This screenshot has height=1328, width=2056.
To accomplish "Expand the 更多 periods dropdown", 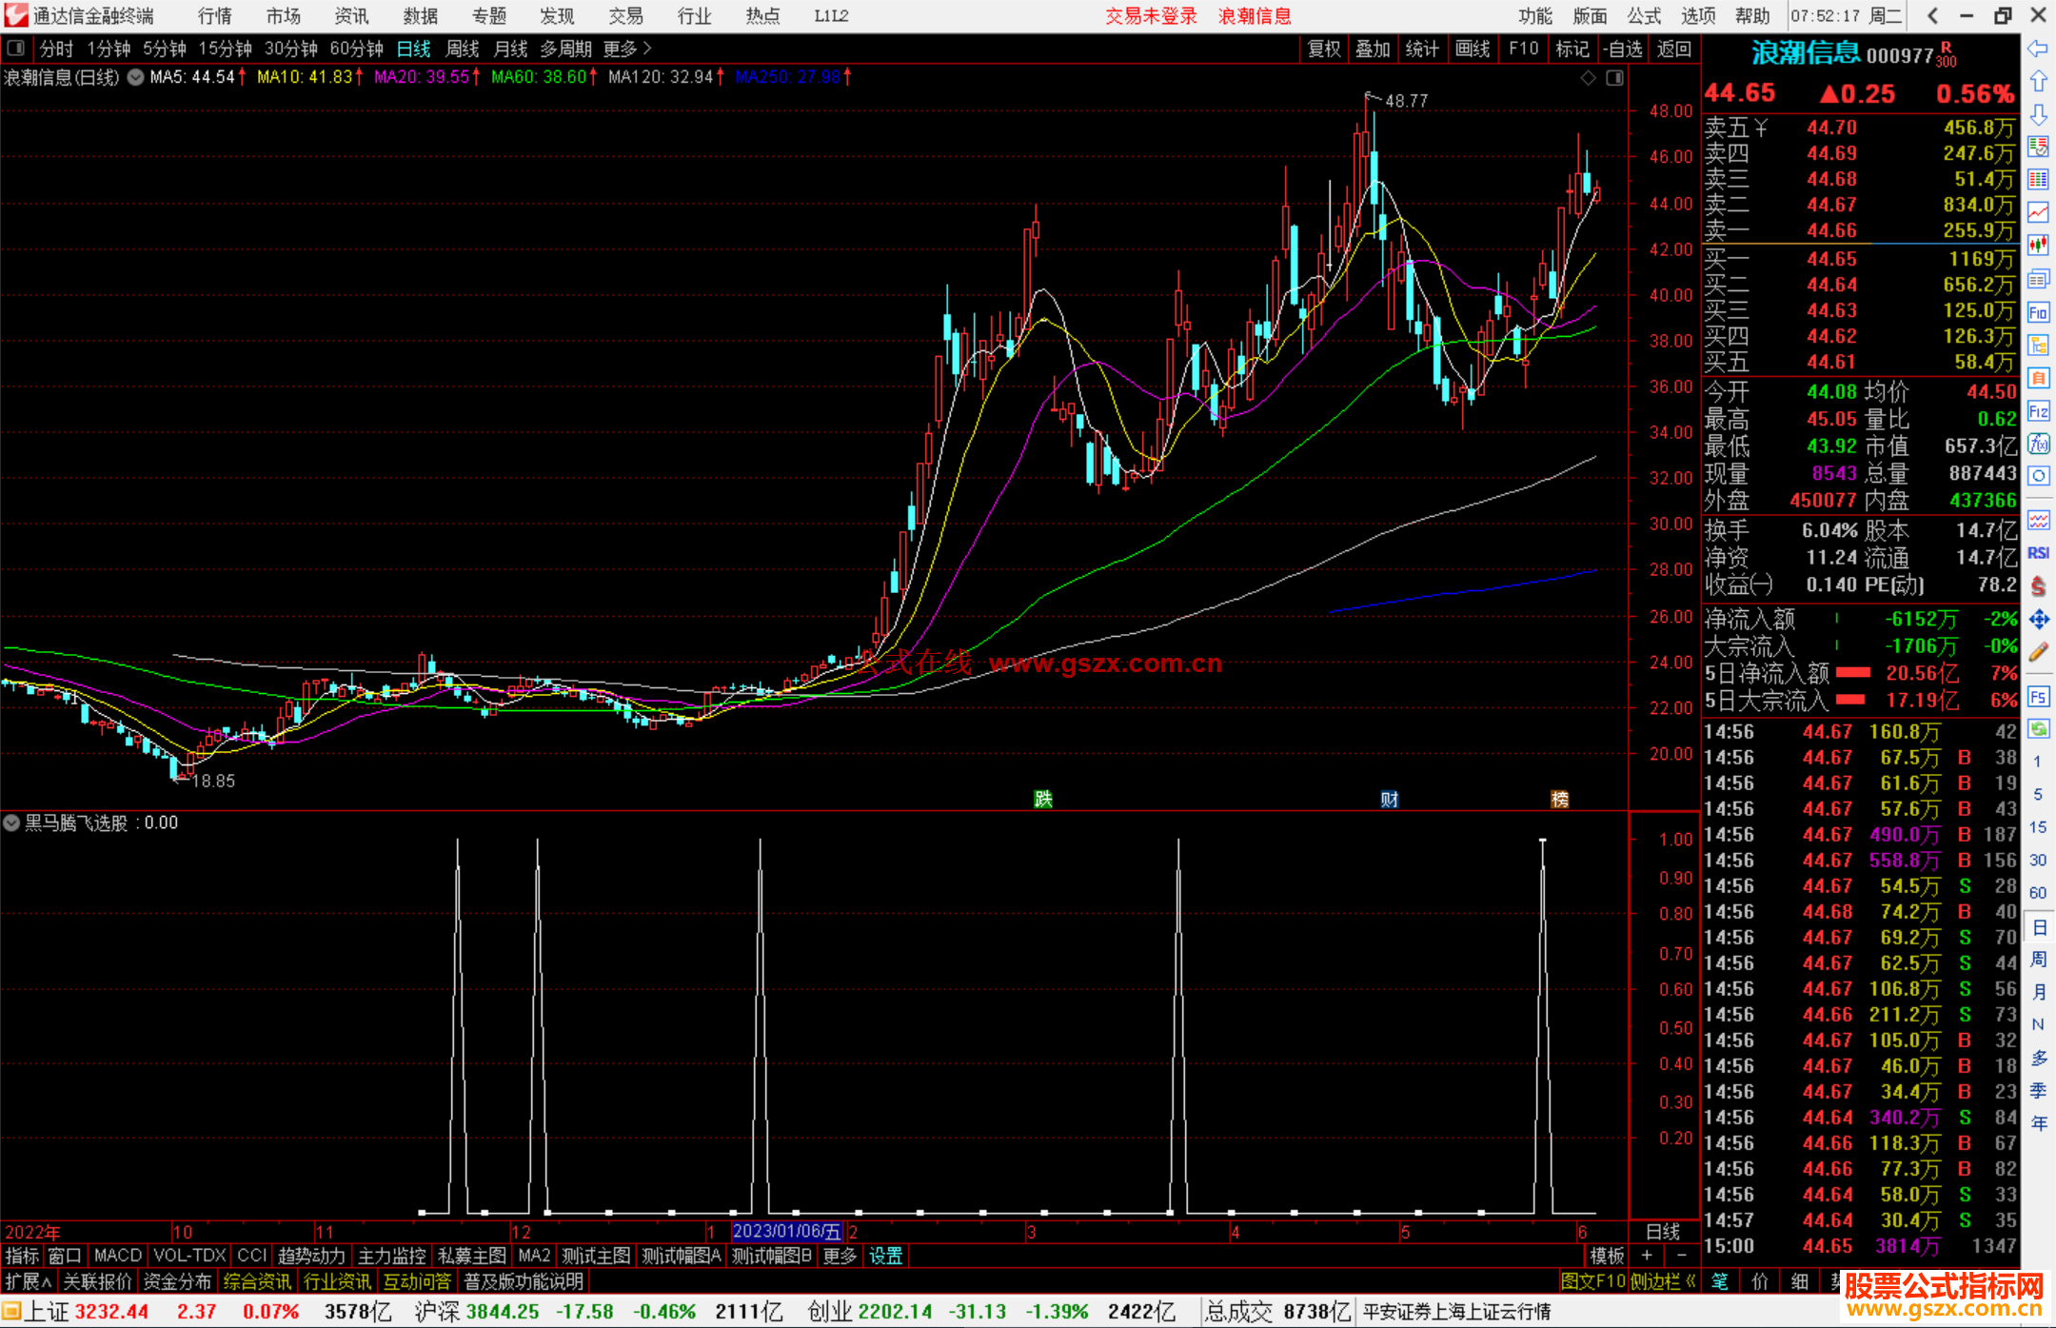I will (627, 49).
